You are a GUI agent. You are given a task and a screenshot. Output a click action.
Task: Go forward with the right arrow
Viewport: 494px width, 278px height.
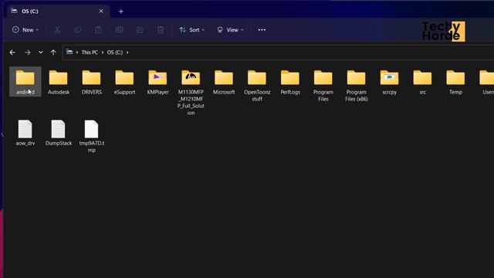28,53
